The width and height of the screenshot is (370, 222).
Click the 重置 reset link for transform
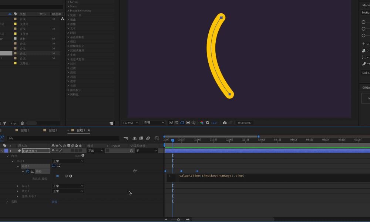54,202
